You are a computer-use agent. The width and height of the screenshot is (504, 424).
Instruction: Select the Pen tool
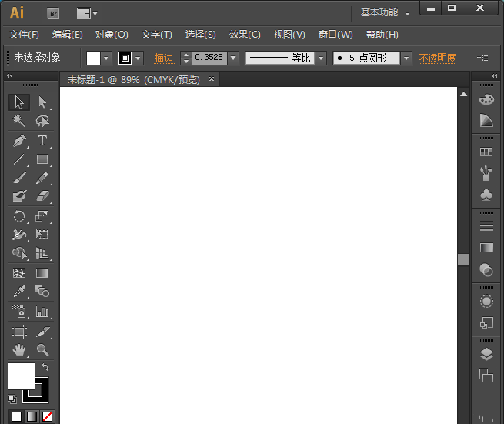tap(19, 141)
